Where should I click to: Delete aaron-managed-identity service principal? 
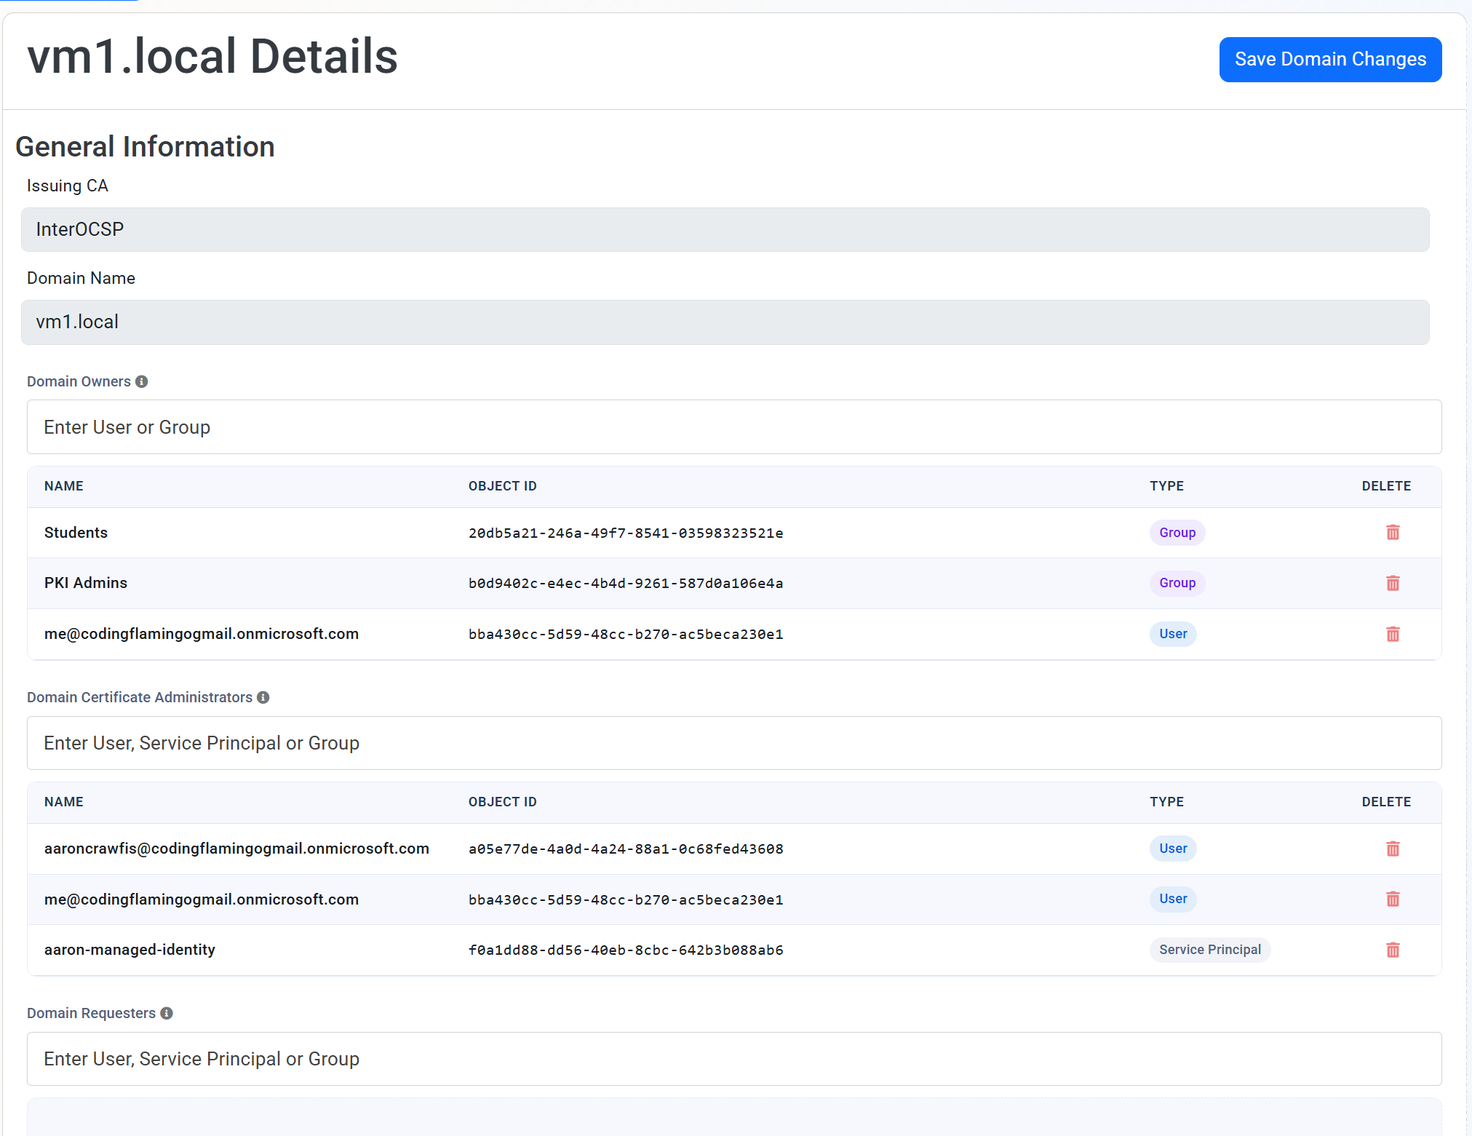pos(1393,950)
